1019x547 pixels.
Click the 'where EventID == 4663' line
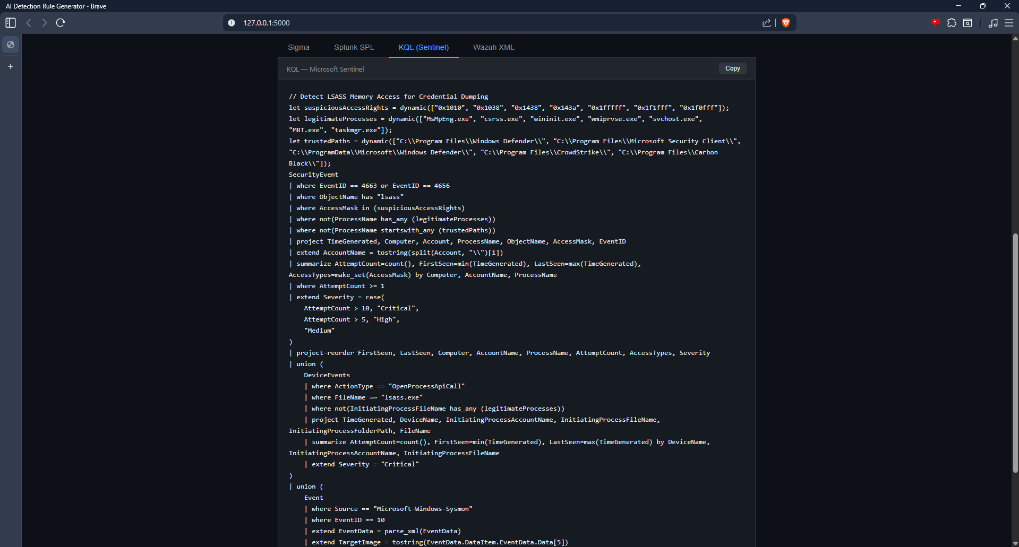pyautogui.click(x=369, y=186)
